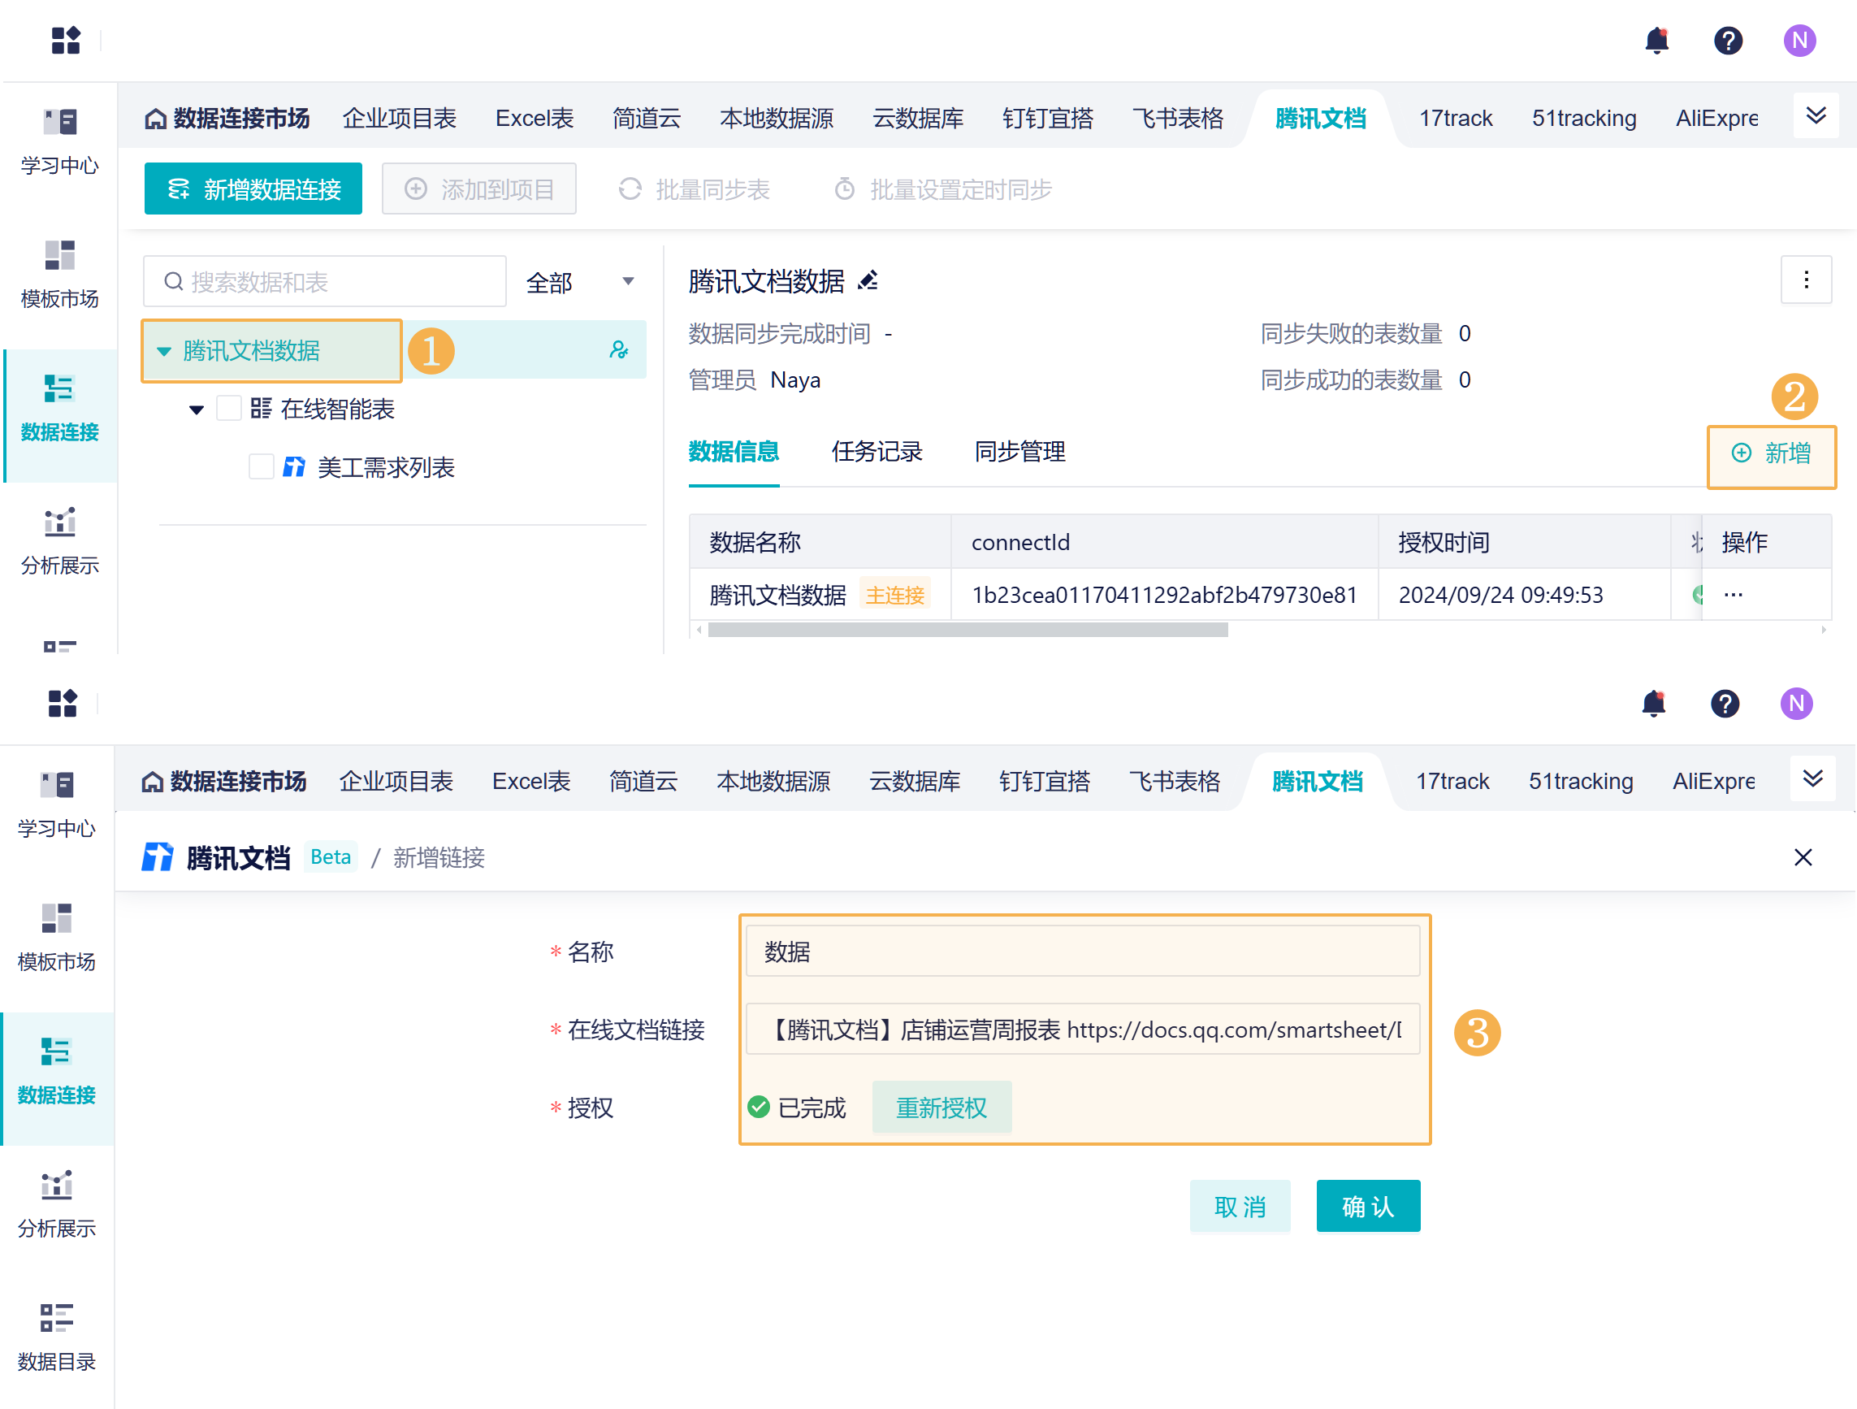Open the help question mark icon
Image resolution: width=1857 pixels, height=1409 pixels.
click(x=1727, y=41)
